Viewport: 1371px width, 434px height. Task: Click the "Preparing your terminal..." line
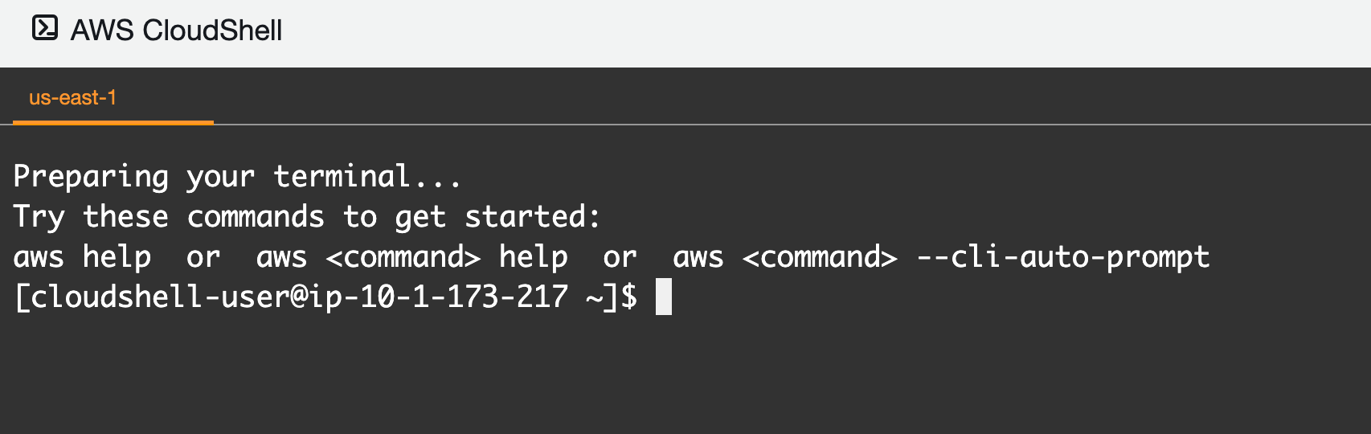(x=238, y=177)
